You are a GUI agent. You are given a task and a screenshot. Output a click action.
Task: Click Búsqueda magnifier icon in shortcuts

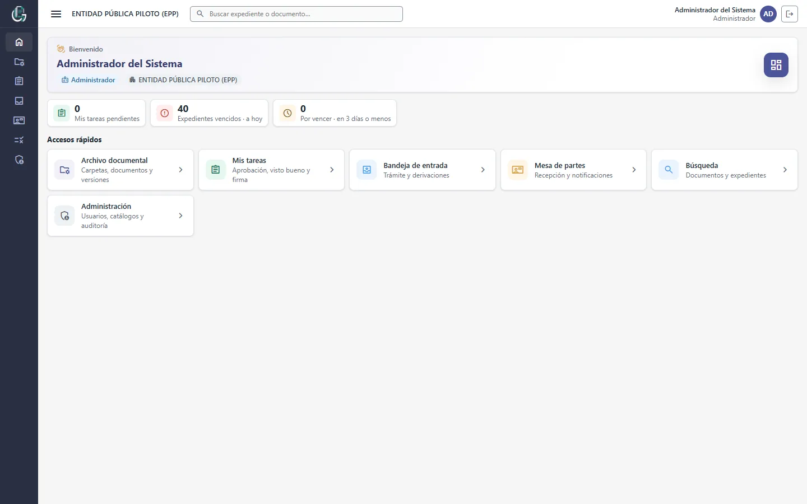tap(669, 170)
